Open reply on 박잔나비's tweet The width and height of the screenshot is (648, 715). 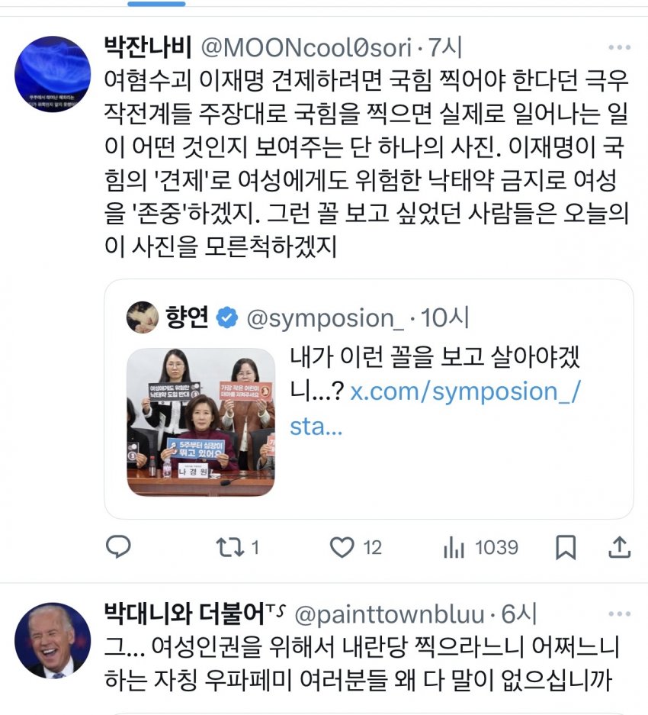click(118, 546)
